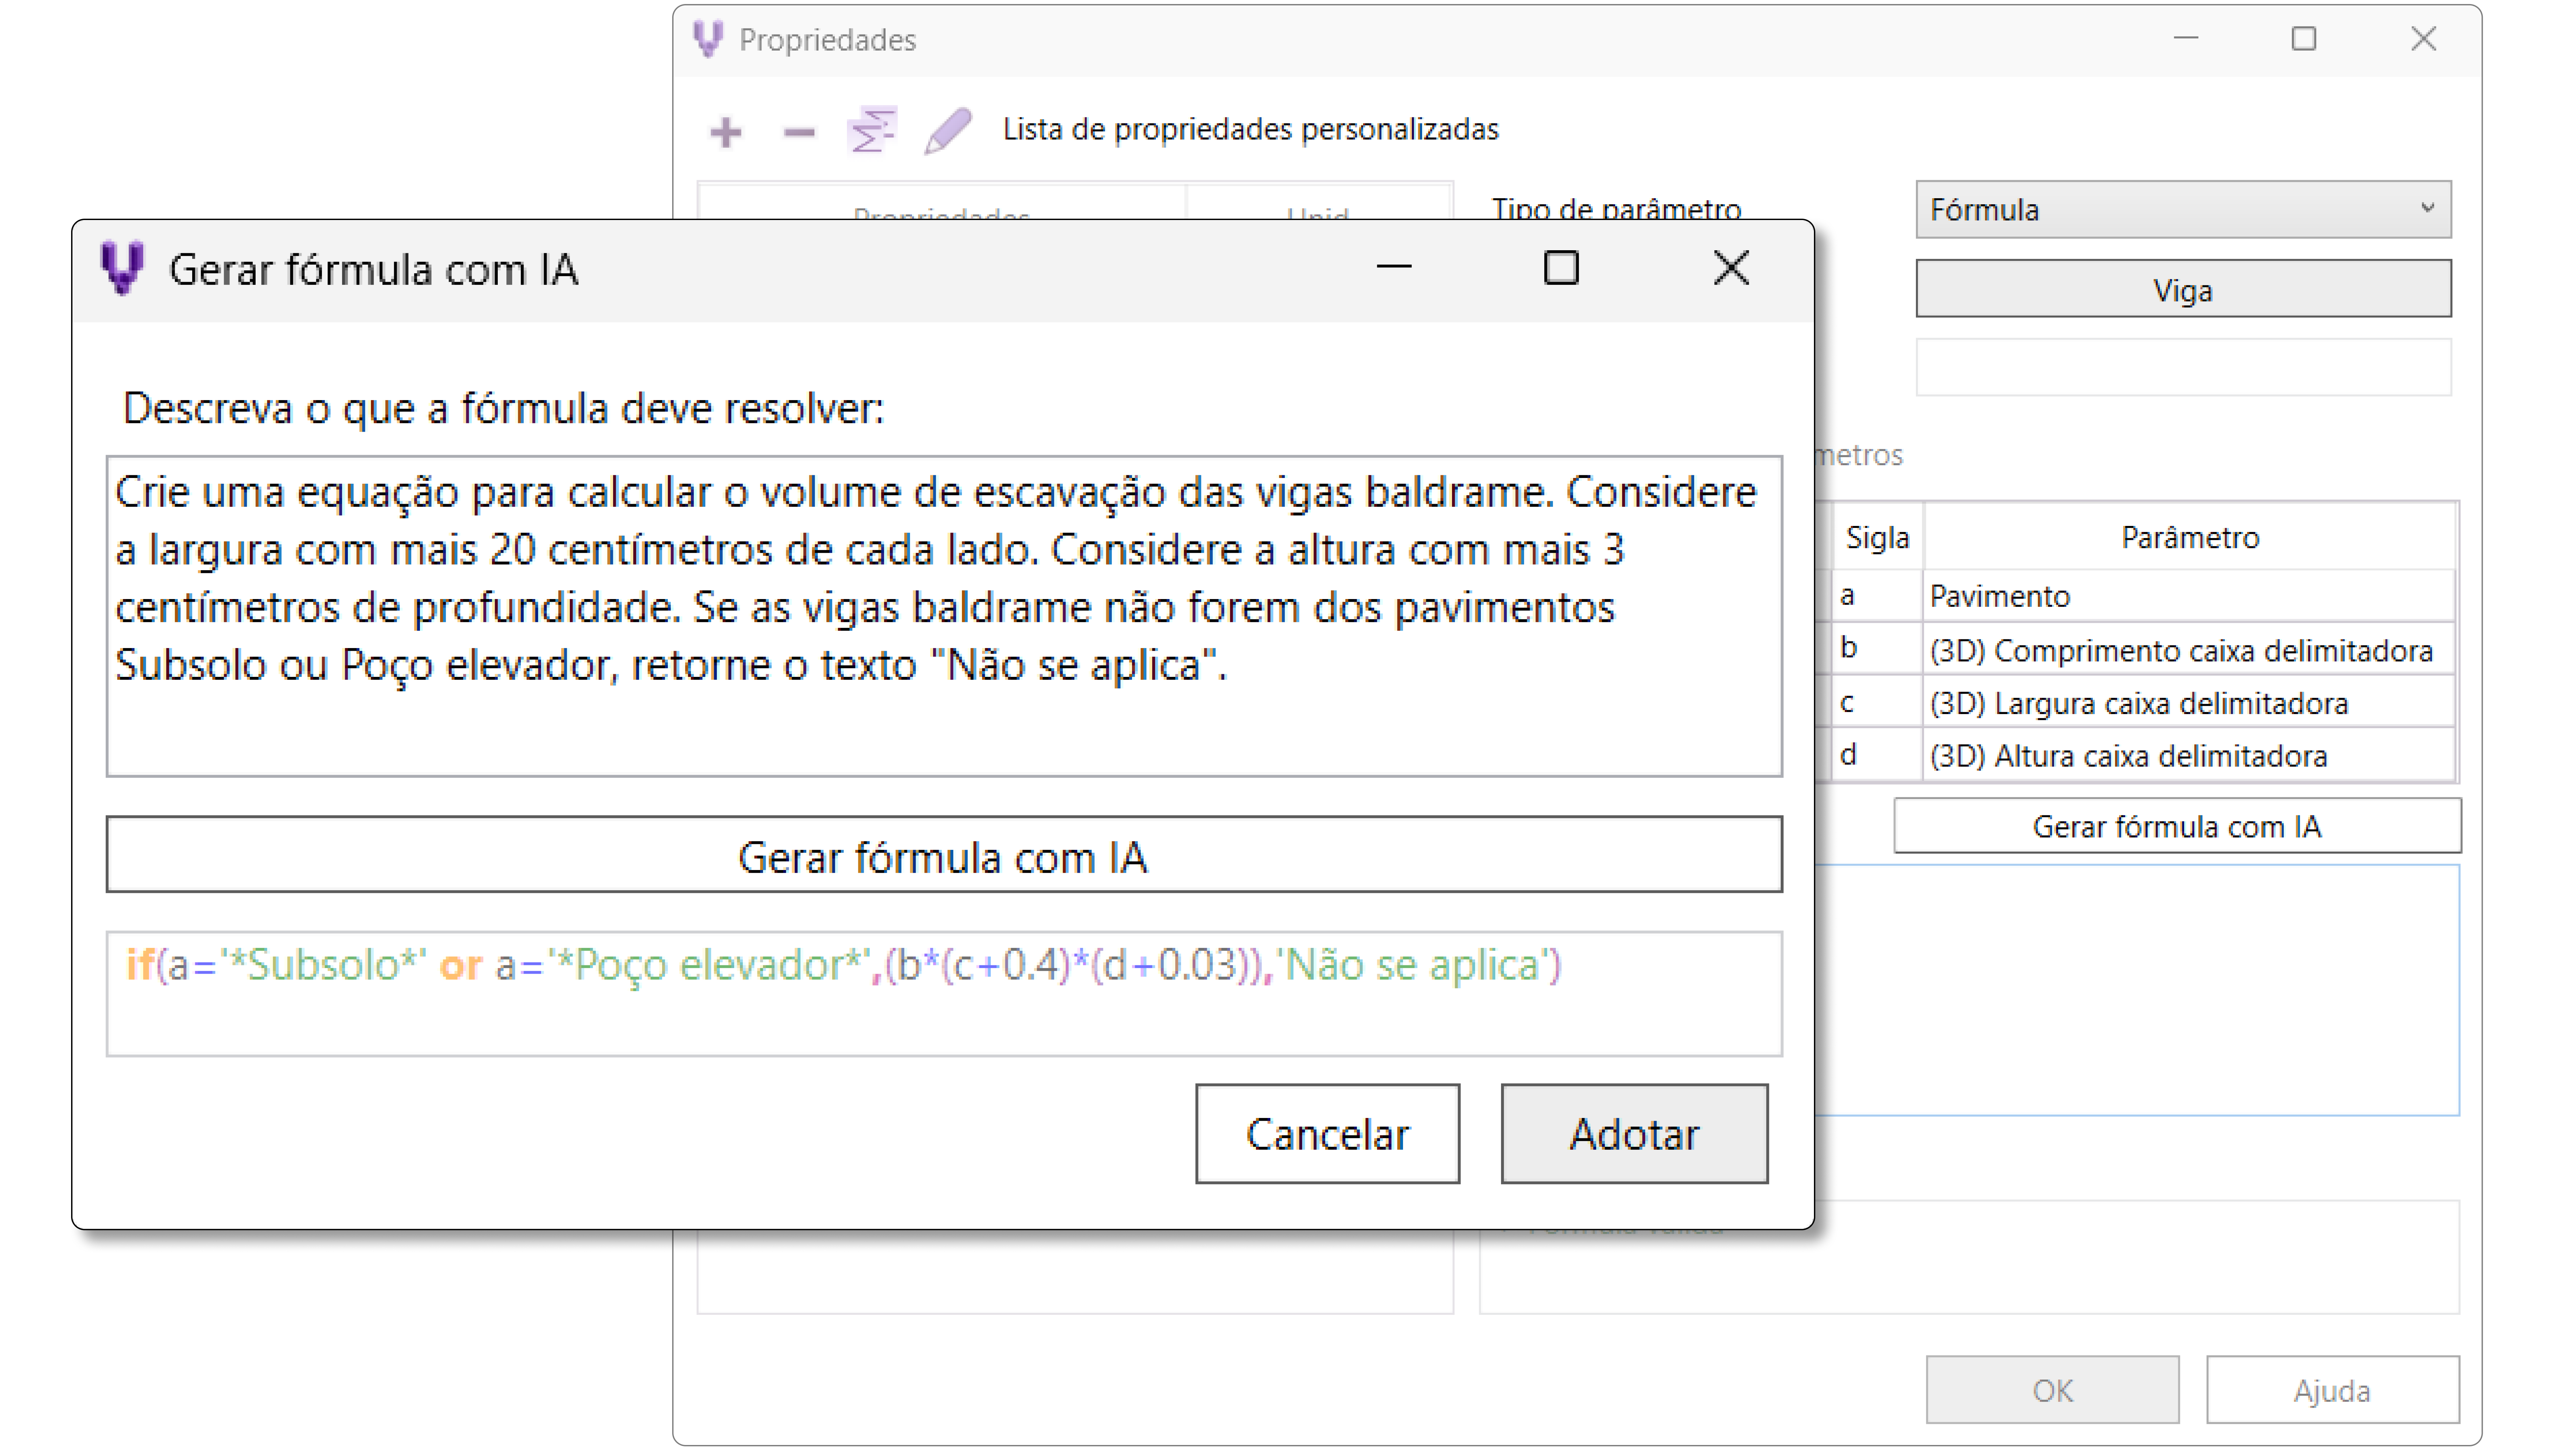2576x1449 pixels.
Task: Click the generated formula result field
Action: point(944,994)
